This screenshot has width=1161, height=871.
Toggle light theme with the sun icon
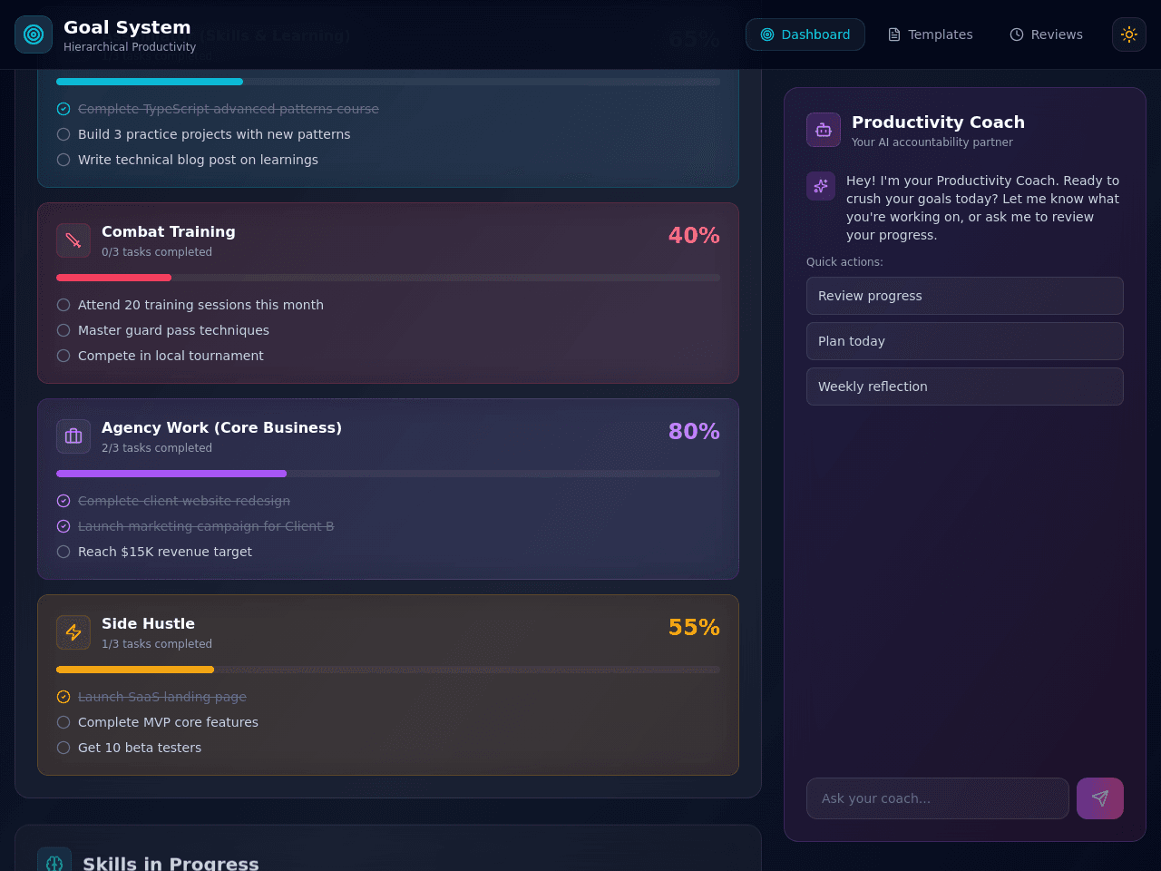pyautogui.click(x=1129, y=34)
